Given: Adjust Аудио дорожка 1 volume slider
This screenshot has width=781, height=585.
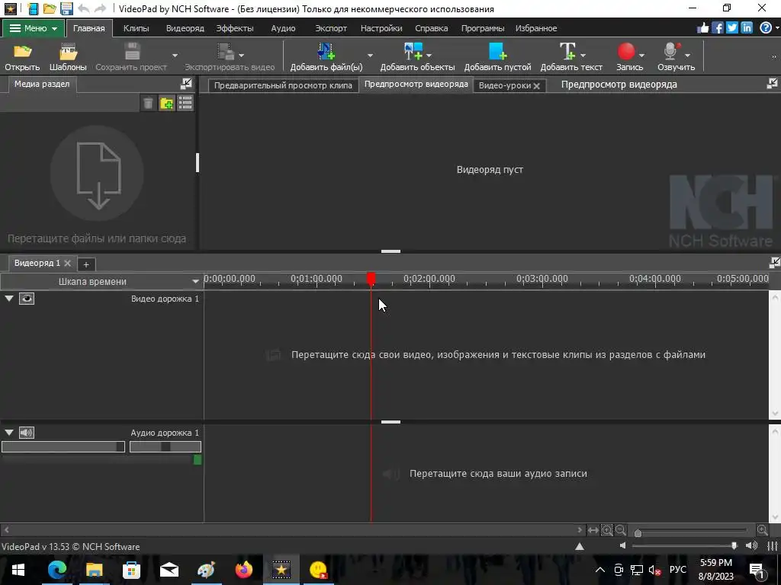Looking at the screenshot, I should 63,446.
